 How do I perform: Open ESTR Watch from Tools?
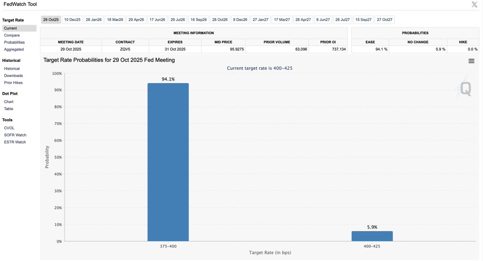pyautogui.click(x=15, y=142)
